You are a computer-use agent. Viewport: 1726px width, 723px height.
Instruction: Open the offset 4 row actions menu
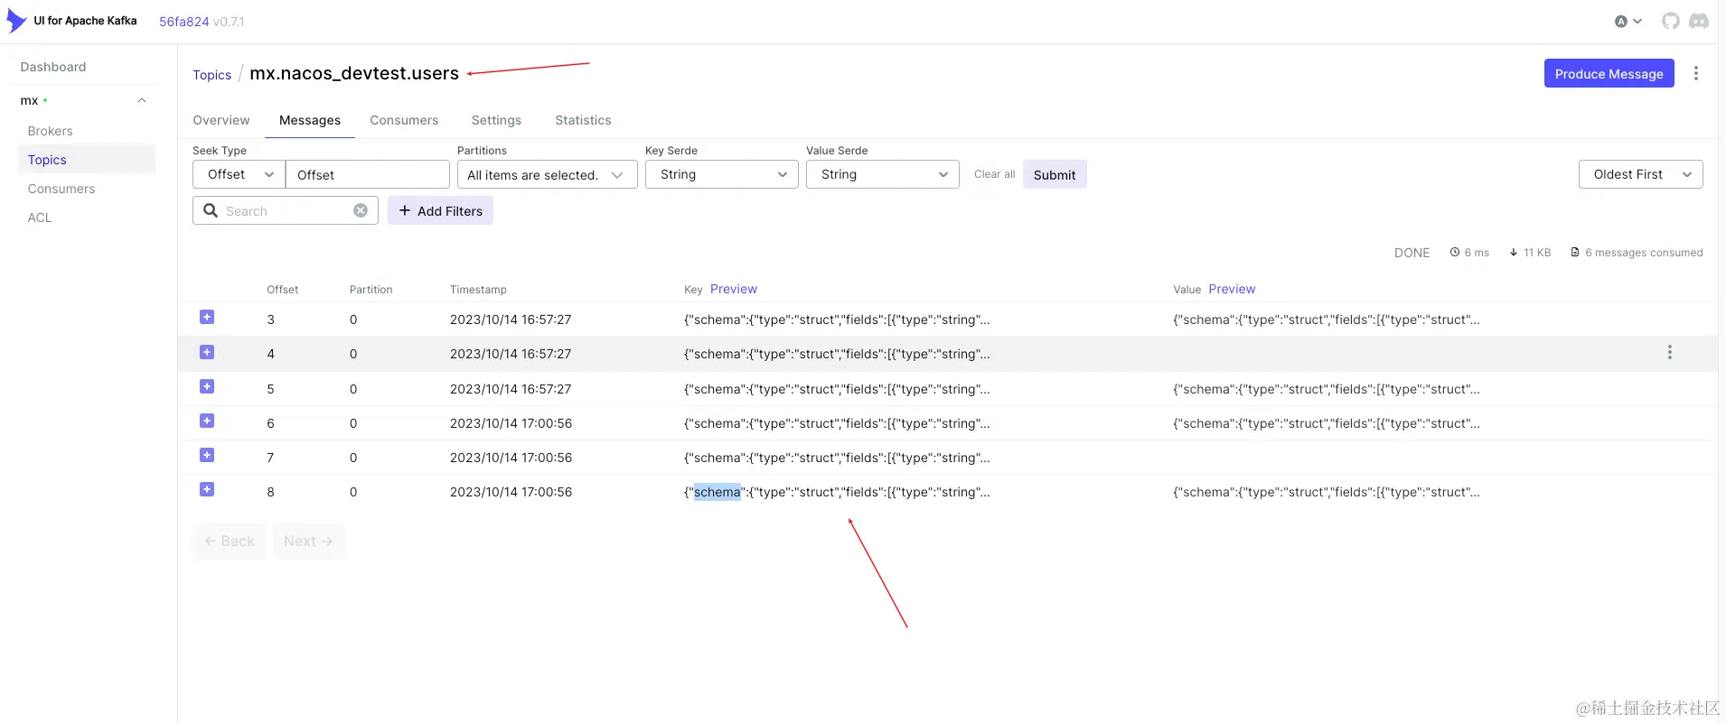(1669, 352)
